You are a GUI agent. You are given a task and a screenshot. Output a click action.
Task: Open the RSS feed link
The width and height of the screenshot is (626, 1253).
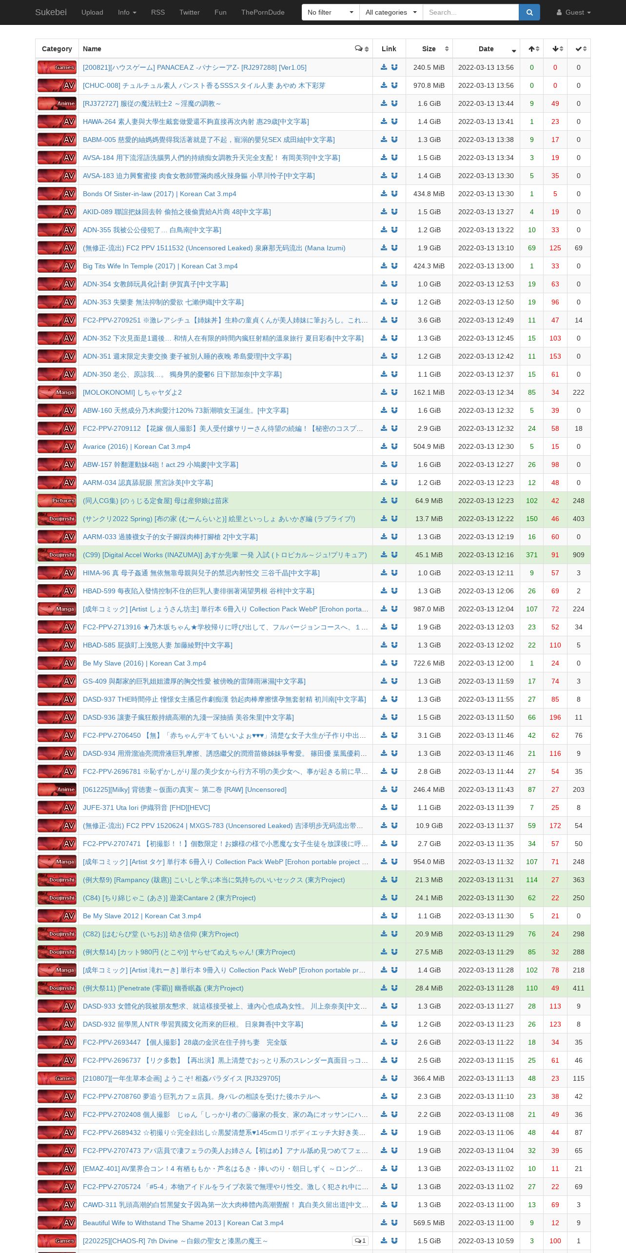point(158,12)
